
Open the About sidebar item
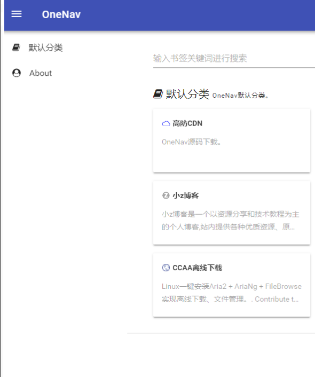click(x=41, y=73)
